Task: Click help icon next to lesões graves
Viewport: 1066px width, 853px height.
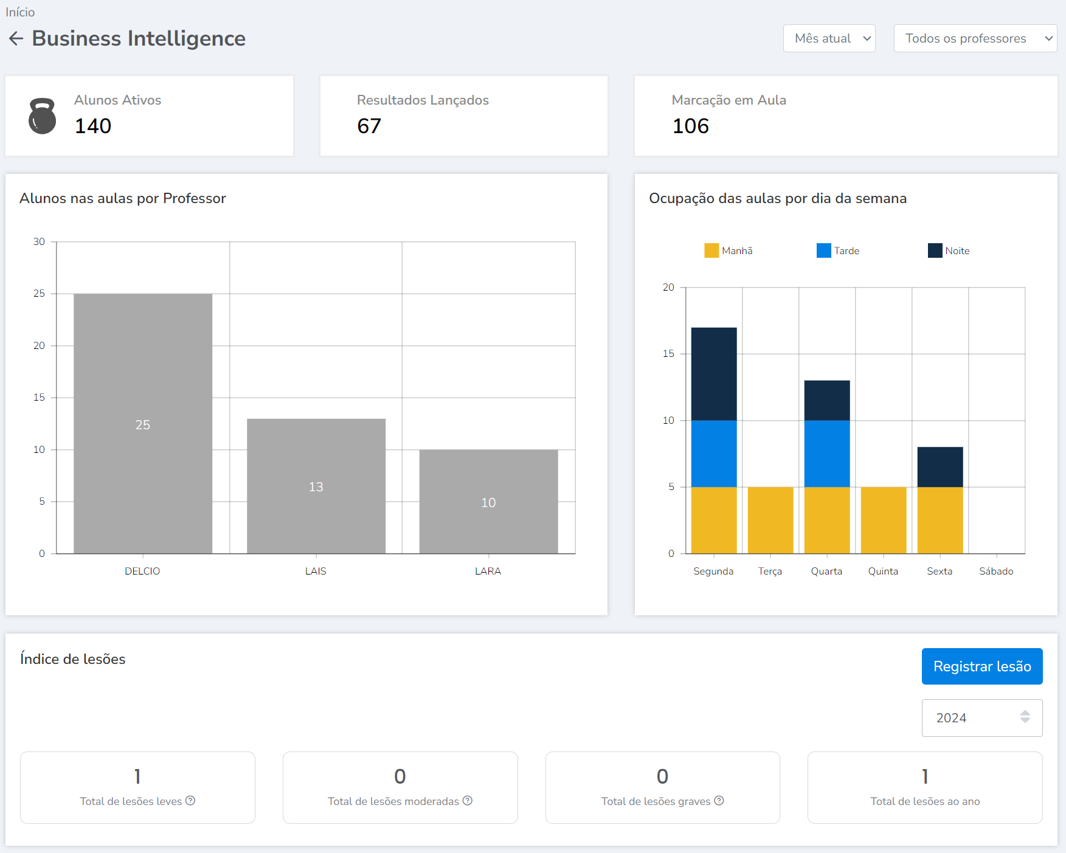Action: pyautogui.click(x=719, y=801)
